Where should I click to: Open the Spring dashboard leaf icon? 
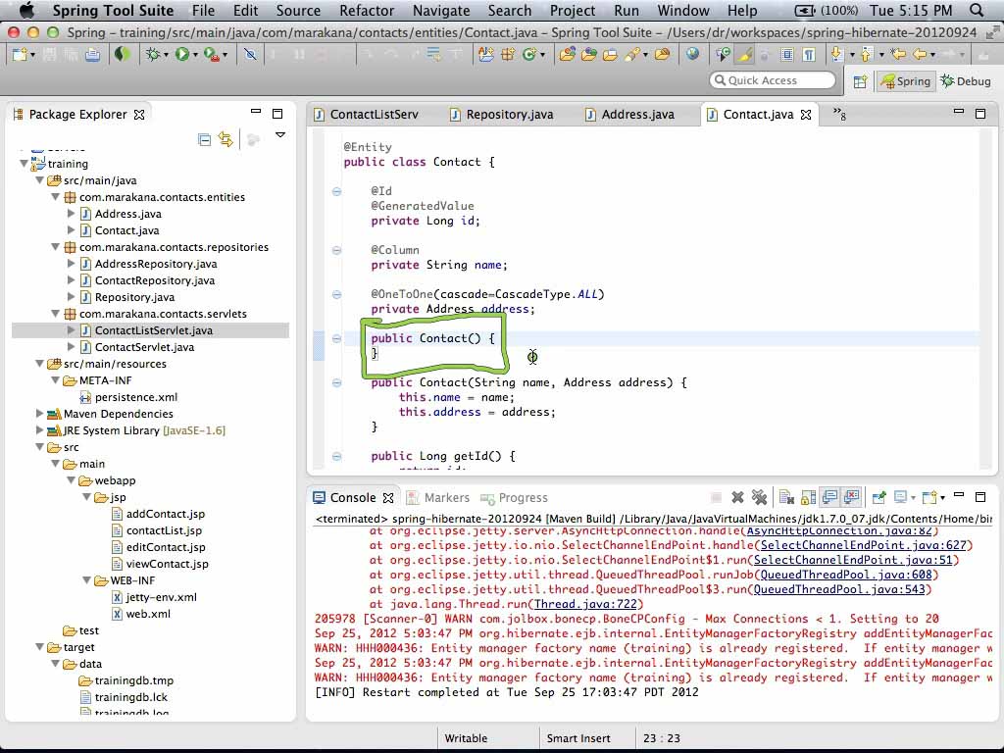click(122, 55)
